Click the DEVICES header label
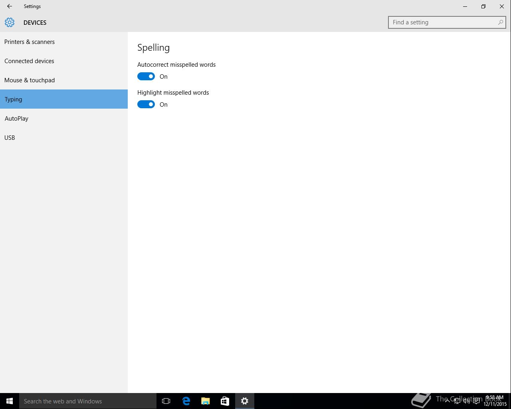The width and height of the screenshot is (511, 409). tap(35, 22)
